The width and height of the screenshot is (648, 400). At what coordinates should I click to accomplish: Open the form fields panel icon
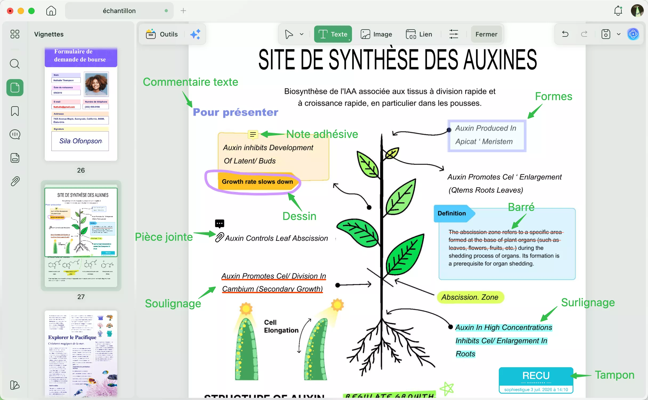click(x=15, y=158)
